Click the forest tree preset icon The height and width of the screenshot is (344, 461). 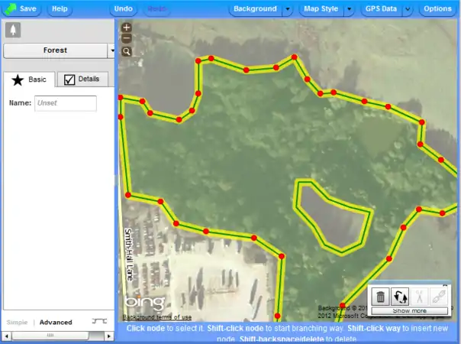coord(13,30)
